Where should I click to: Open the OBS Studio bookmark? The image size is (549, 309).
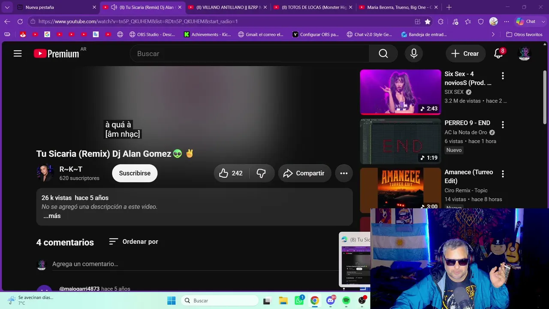(x=152, y=34)
